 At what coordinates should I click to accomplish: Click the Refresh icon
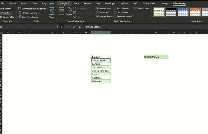coord(69,10)
